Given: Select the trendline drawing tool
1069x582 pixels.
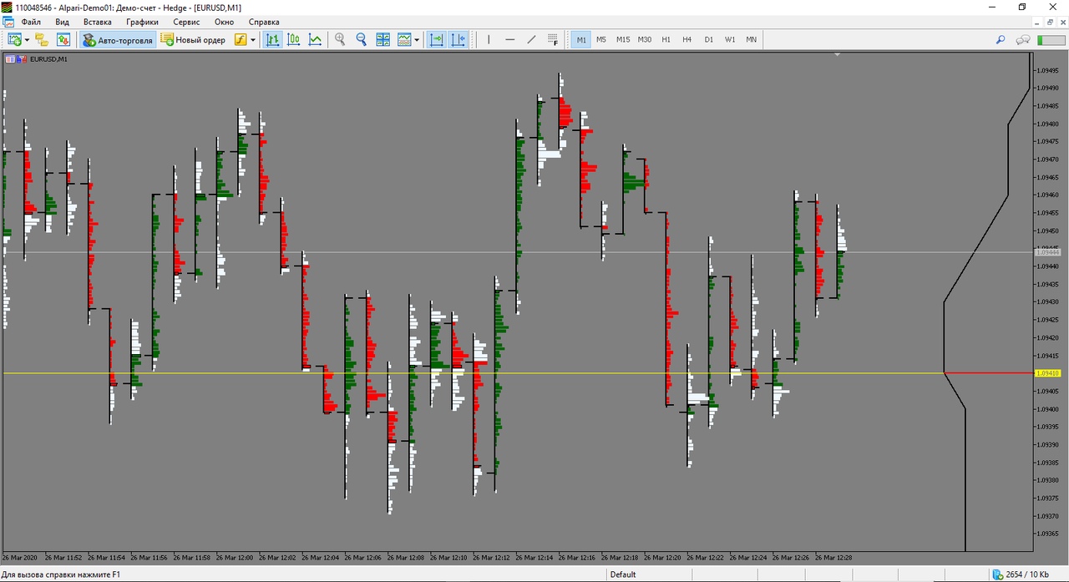Looking at the screenshot, I should [531, 39].
